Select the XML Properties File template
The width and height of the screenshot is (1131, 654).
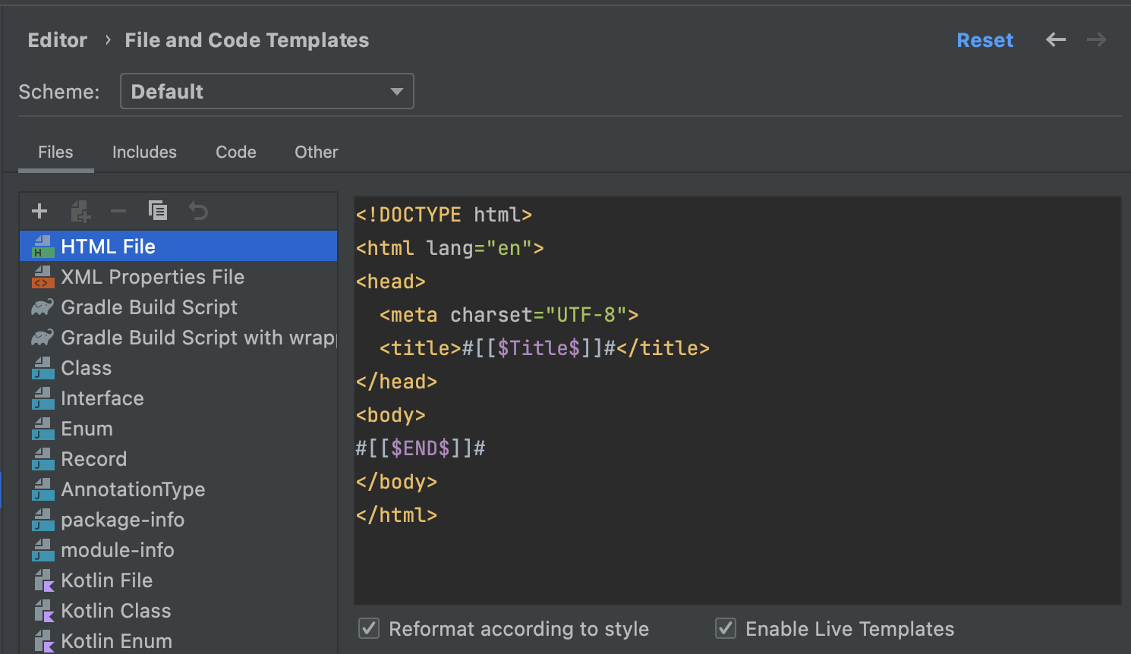[152, 277]
